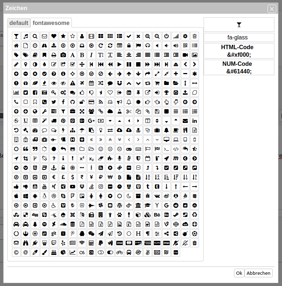Pick the graduation cap symbol
282x286 pixels.
point(148,205)
